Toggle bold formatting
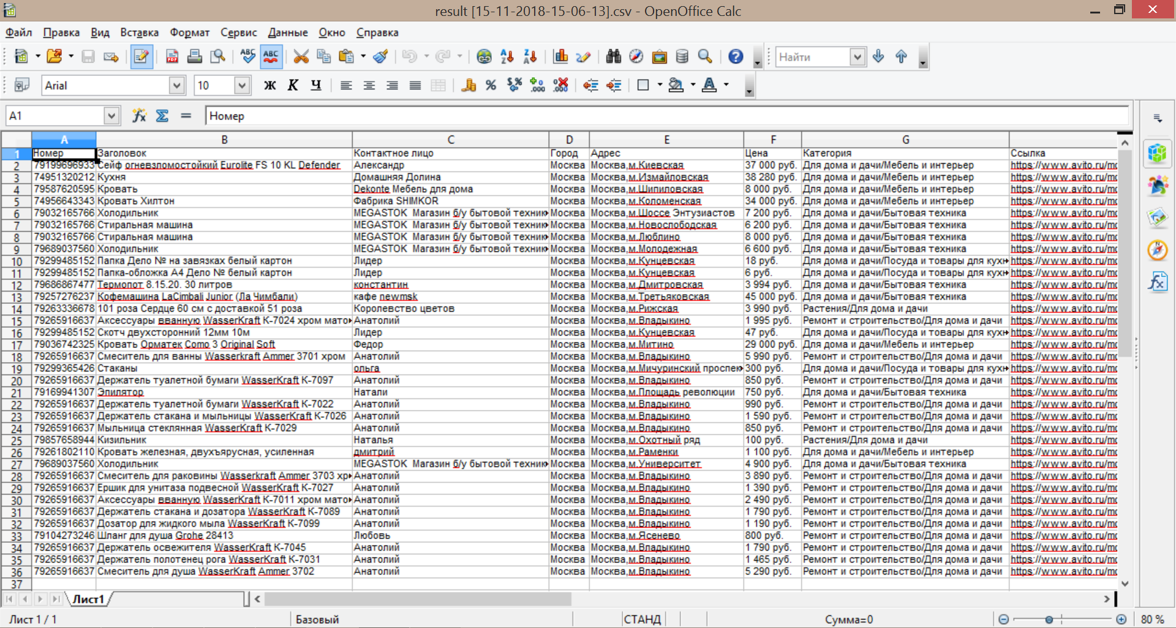The image size is (1176, 628). (269, 86)
